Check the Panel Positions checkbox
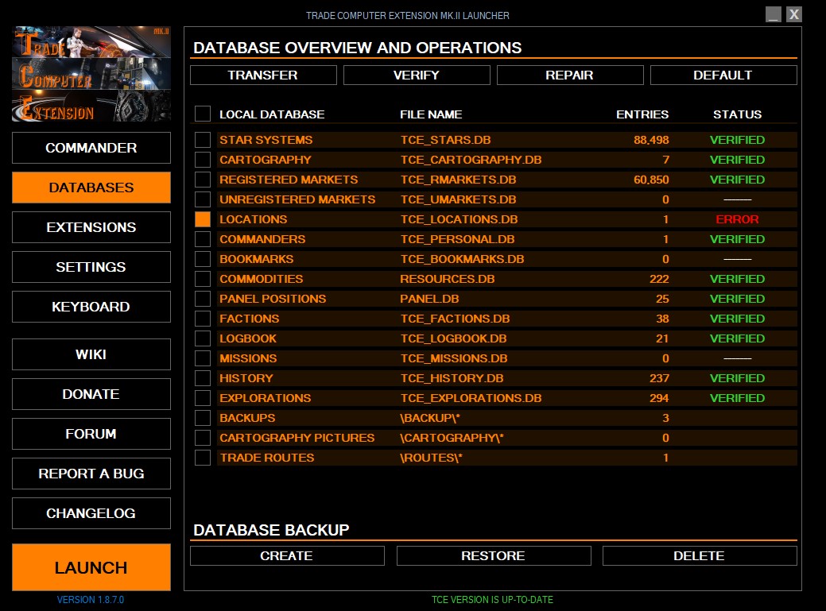The width and height of the screenshot is (826, 611). coord(203,299)
